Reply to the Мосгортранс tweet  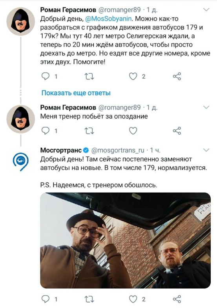[x=46, y=299]
